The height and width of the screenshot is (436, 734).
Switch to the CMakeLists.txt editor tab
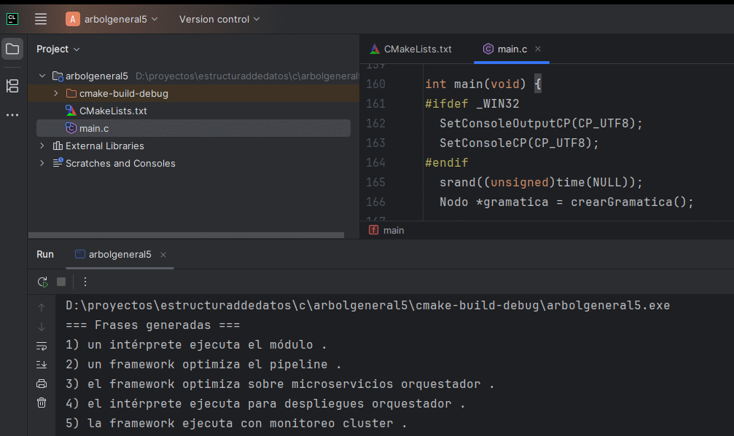point(411,49)
